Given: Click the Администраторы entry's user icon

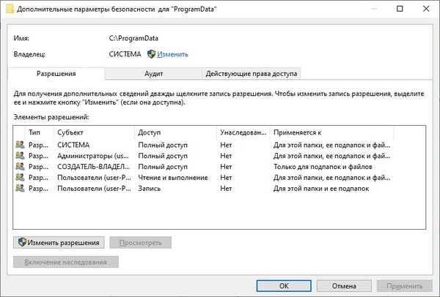Looking at the screenshot, I should (x=20, y=157).
